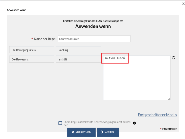Click the 'Name der Regel' label
The image size is (185, 139).
click(x=45, y=39)
